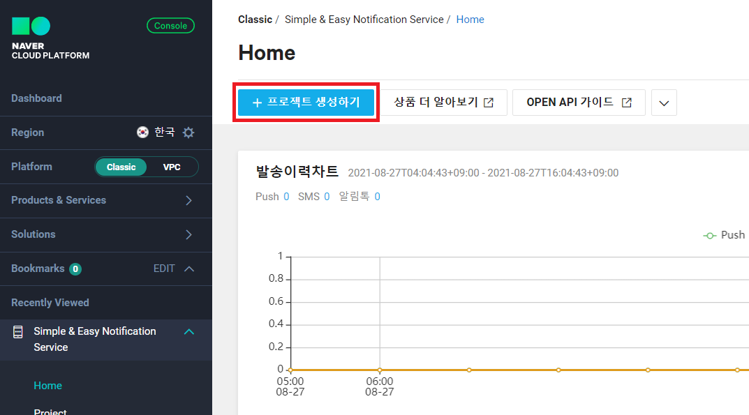Open the Console badge button
This screenshot has height=415, width=749.
pos(170,26)
